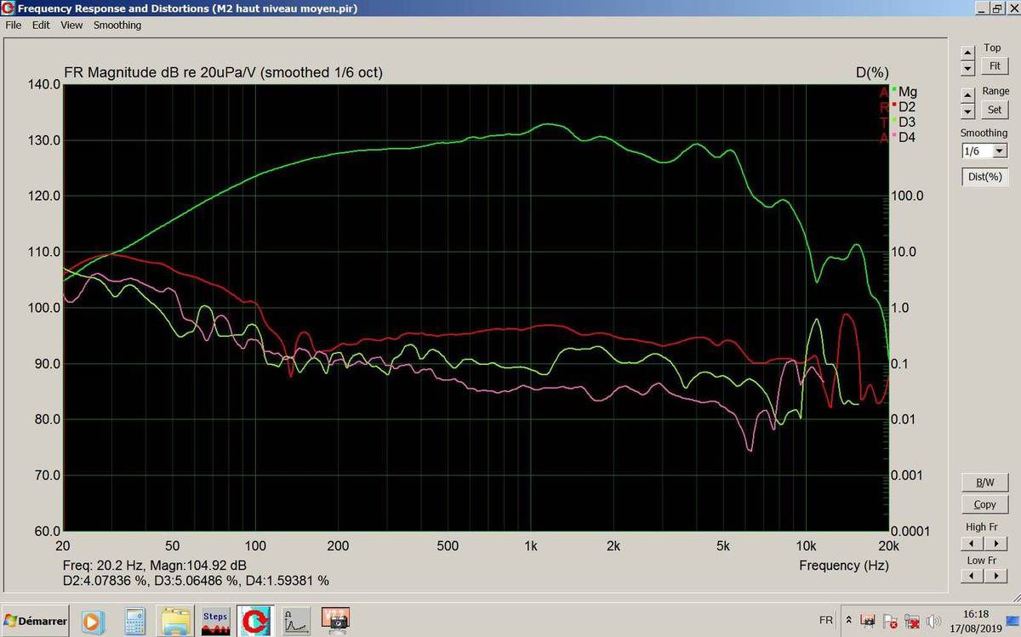The image size is (1021, 637).
Task: Click the Frequency (Hz) axis label
Action: point(844,566)
